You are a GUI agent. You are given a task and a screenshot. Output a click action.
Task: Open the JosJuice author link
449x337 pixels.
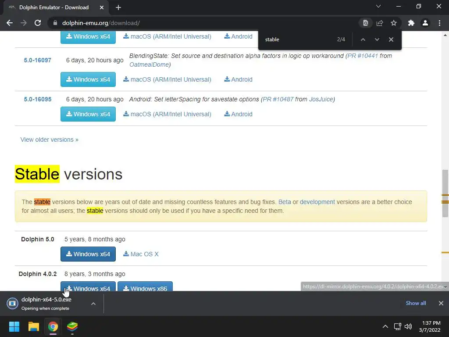[321, 99]
